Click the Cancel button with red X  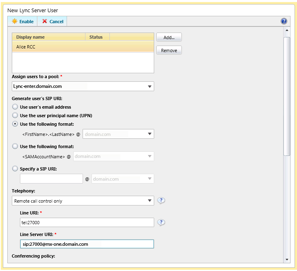click(52, 22)
